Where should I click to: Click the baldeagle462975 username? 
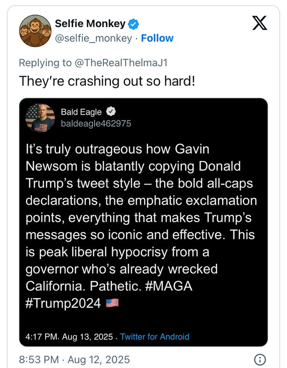click(x=96, y=123)
